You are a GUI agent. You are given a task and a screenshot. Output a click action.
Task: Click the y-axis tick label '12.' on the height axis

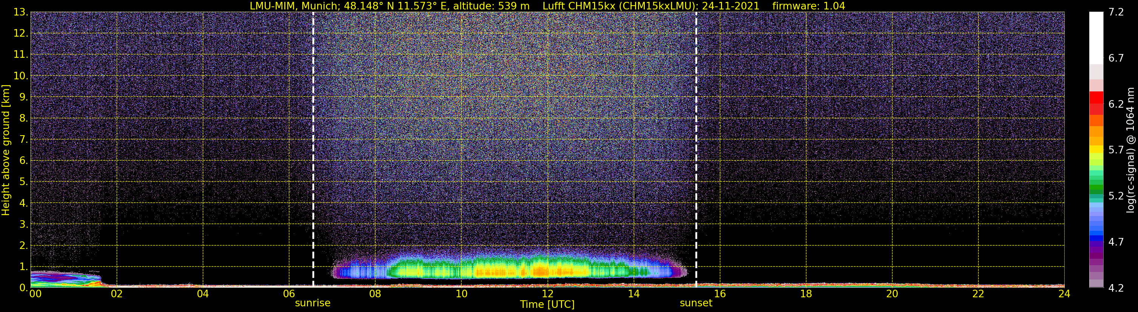(21, 33)
